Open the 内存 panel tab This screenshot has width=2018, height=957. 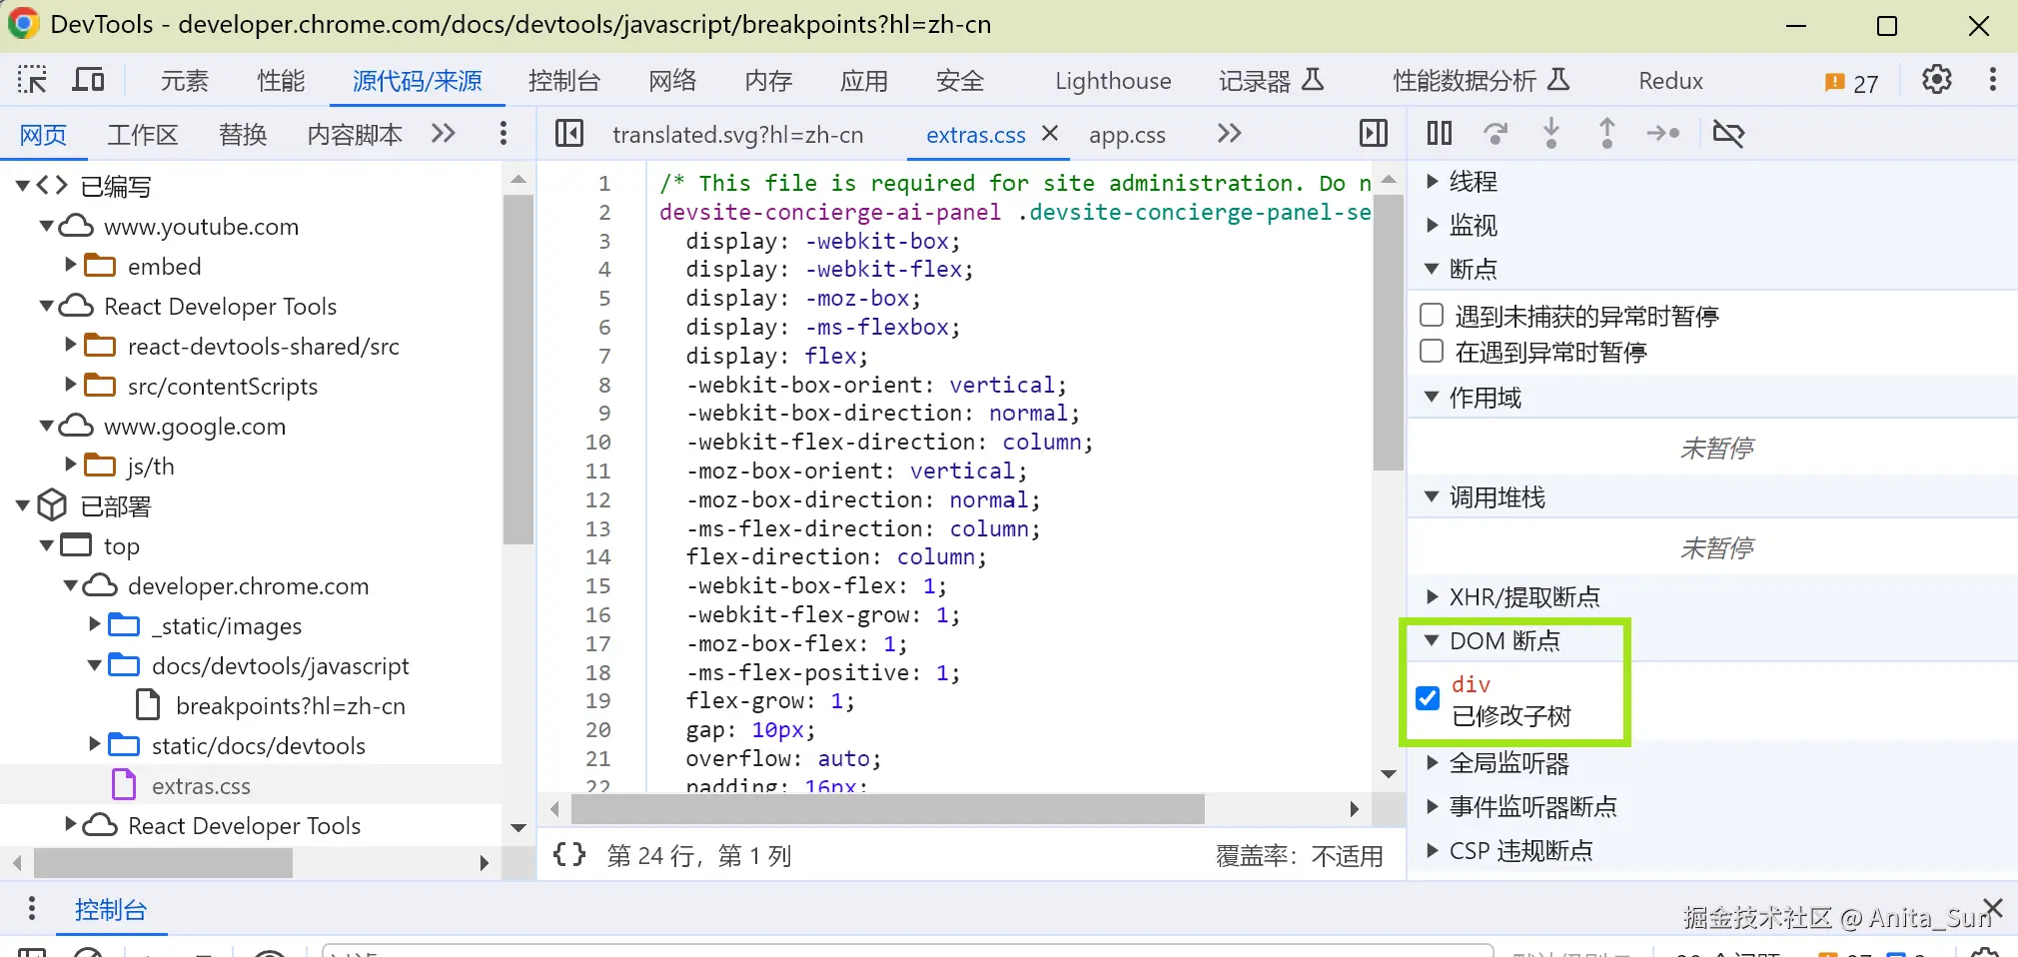(768, 81)
